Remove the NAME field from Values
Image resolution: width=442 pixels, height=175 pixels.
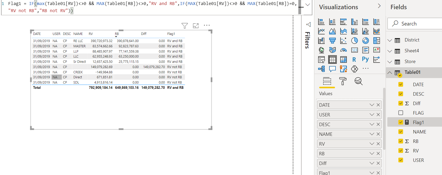(x=378, y=134)
